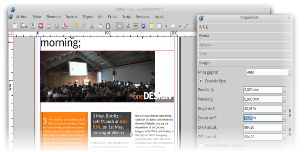Click the Posicón Y value field
Screen dimensions: 305x152
click(x=263, y=99)
